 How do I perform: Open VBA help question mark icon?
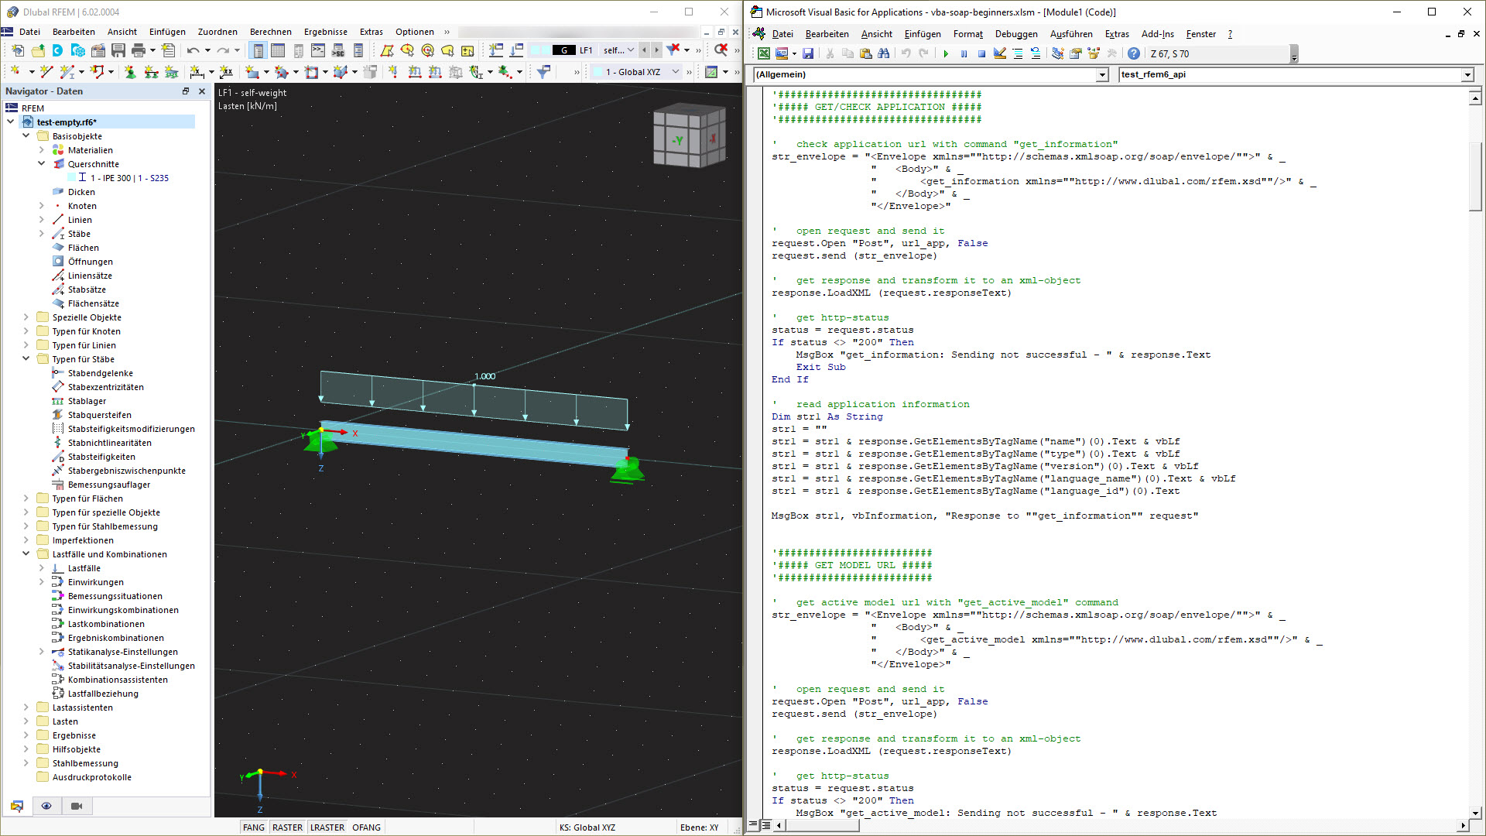click(x=1133, y=53)
